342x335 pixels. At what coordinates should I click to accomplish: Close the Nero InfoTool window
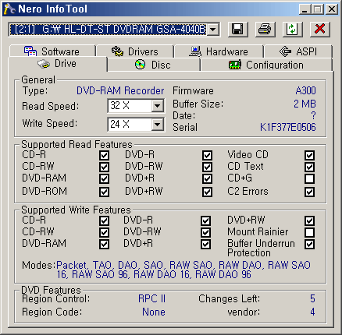(x=332, y=9)
